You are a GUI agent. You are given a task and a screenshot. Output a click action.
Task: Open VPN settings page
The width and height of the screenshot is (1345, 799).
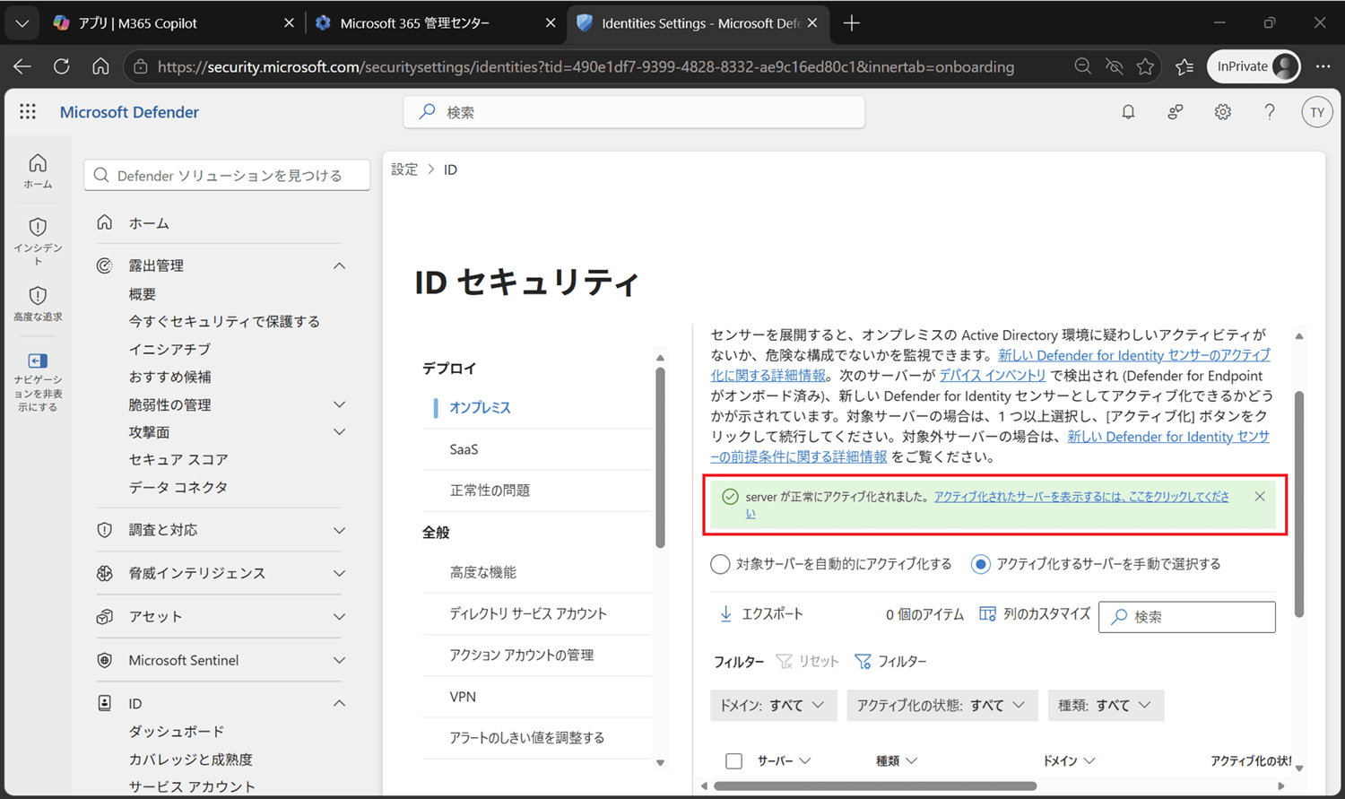click(x=463, y=697)
